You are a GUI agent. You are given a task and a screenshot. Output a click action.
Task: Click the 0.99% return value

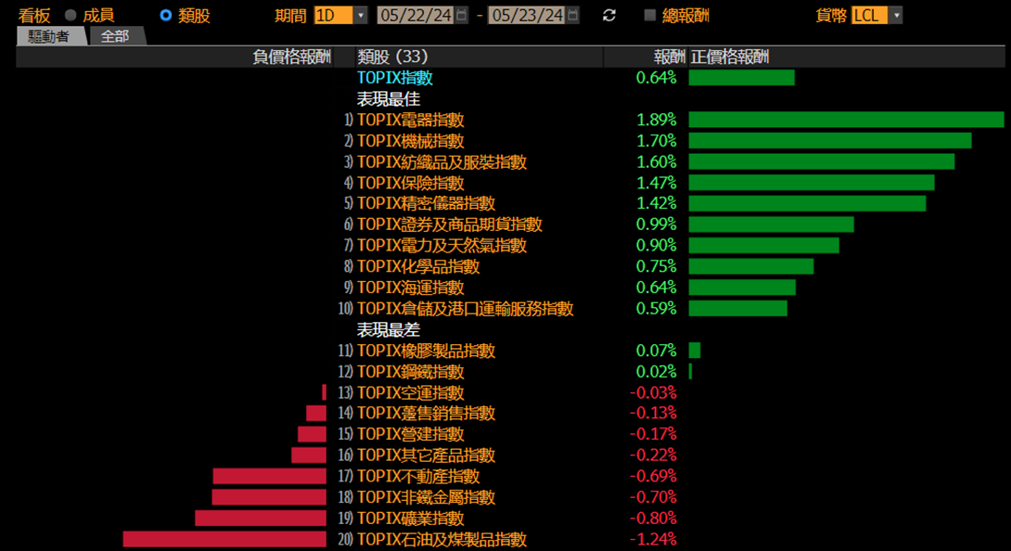coord(657,224)
